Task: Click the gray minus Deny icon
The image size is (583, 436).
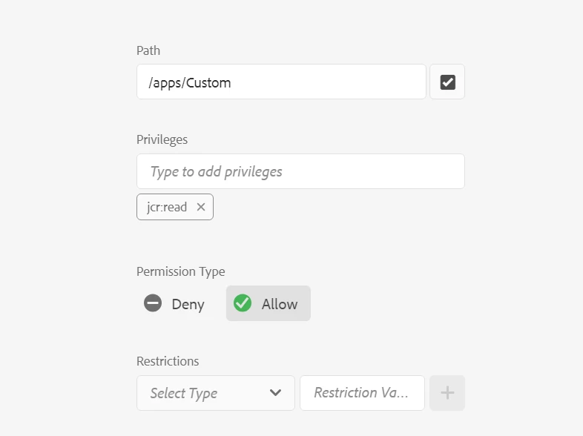Action: click(x=153, y=303)
